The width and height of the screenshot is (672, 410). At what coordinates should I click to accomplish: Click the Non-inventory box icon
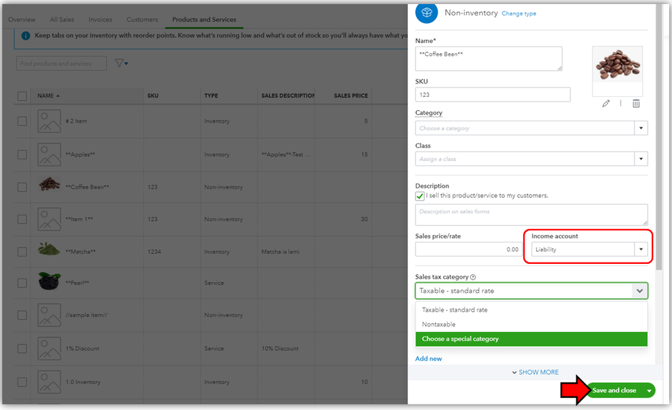426,13
